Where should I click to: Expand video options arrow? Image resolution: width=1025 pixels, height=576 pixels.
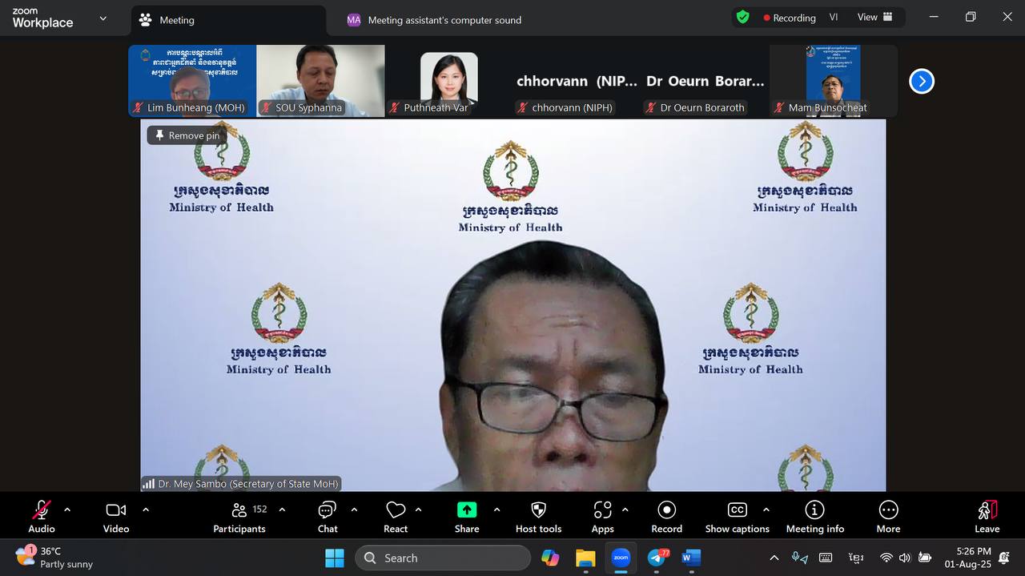coord(146,510)
